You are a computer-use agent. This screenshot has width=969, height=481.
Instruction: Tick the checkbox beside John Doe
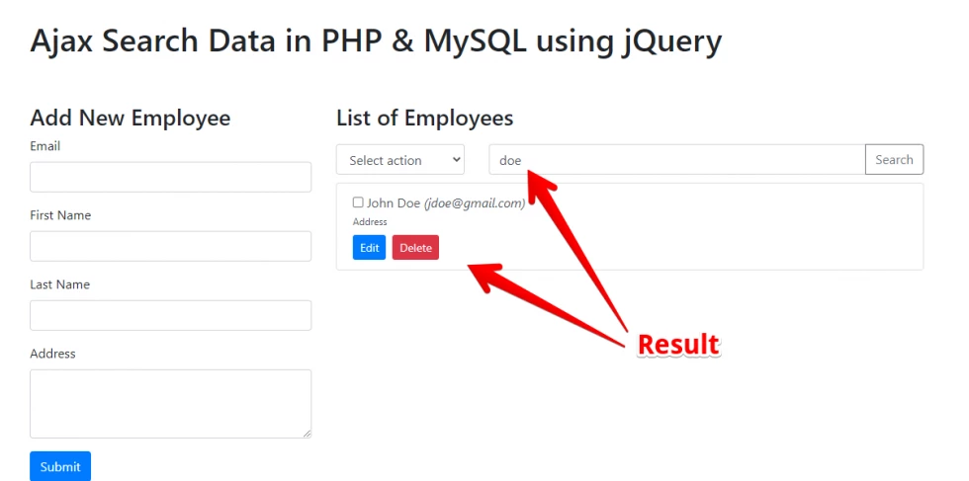click(x=358, y=202)
